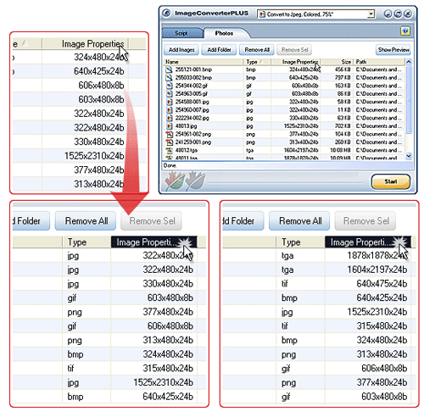424x417 pixels.
Task: Select the 255121-001.bmp file icon
Action: point(169,69)
